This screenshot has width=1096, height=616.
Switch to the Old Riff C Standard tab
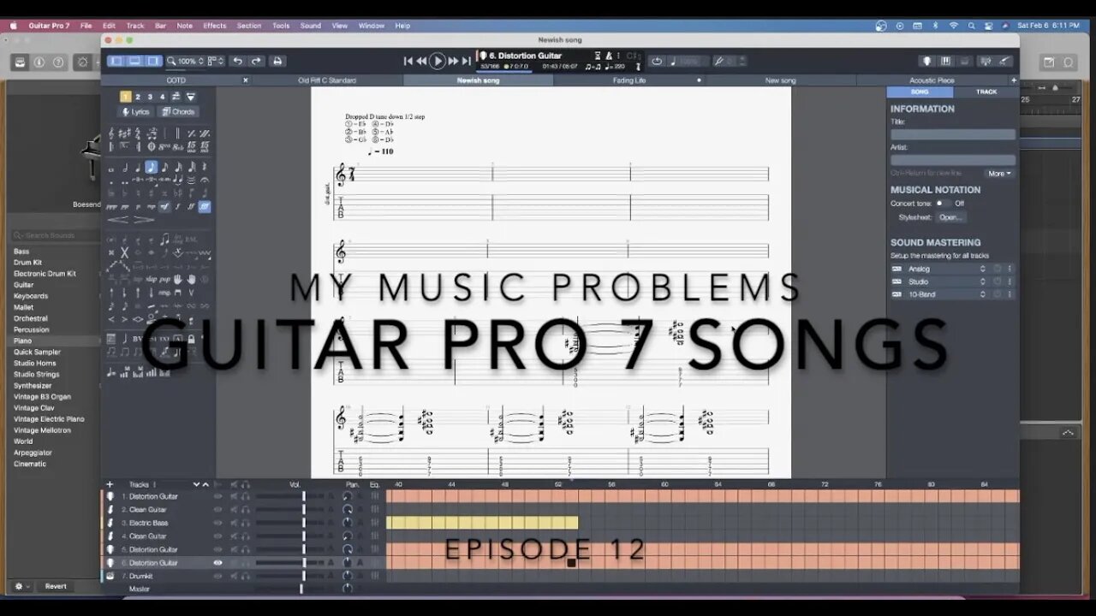pos(327,80)
